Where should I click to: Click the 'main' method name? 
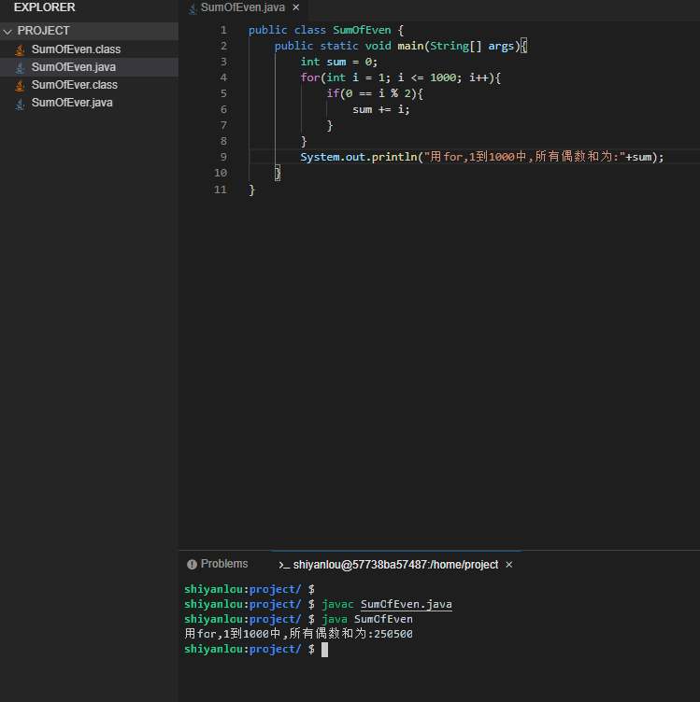410,46
